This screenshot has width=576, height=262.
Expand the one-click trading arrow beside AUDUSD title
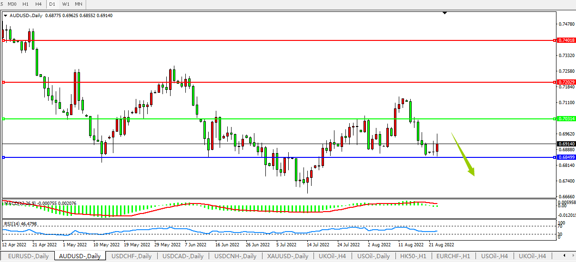click(x=5, y=16)
